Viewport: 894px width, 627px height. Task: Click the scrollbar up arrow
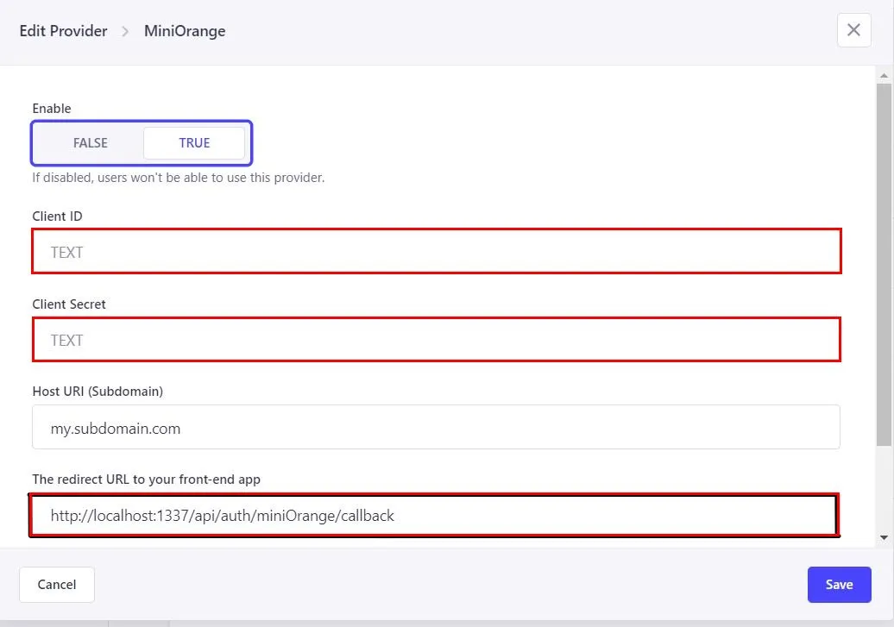click(x=884, y=75)
